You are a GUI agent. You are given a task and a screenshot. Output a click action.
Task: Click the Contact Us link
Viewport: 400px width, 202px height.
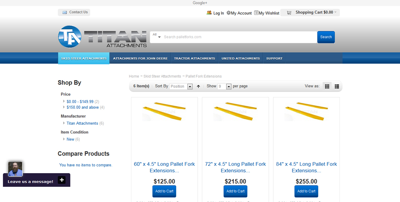click(x=78, y=12)
